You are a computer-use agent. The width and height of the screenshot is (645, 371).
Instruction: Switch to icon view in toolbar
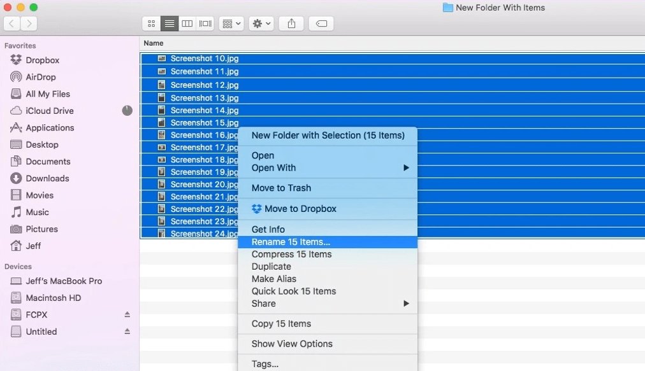click(x=151, y=24)
